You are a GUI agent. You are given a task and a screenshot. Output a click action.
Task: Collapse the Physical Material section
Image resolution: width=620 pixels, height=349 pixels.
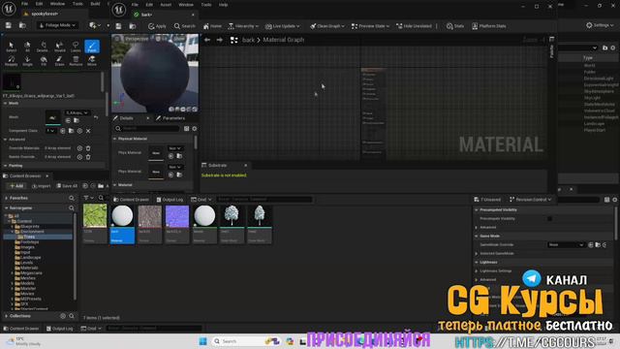(x=115, y=139)
